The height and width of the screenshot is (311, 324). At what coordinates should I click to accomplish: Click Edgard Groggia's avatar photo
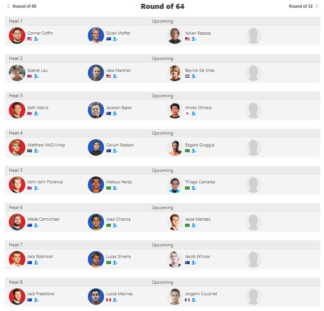[175, 148]
